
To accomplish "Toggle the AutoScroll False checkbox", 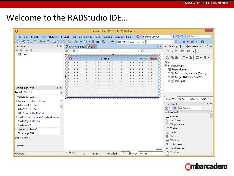I will click(32, 105).
